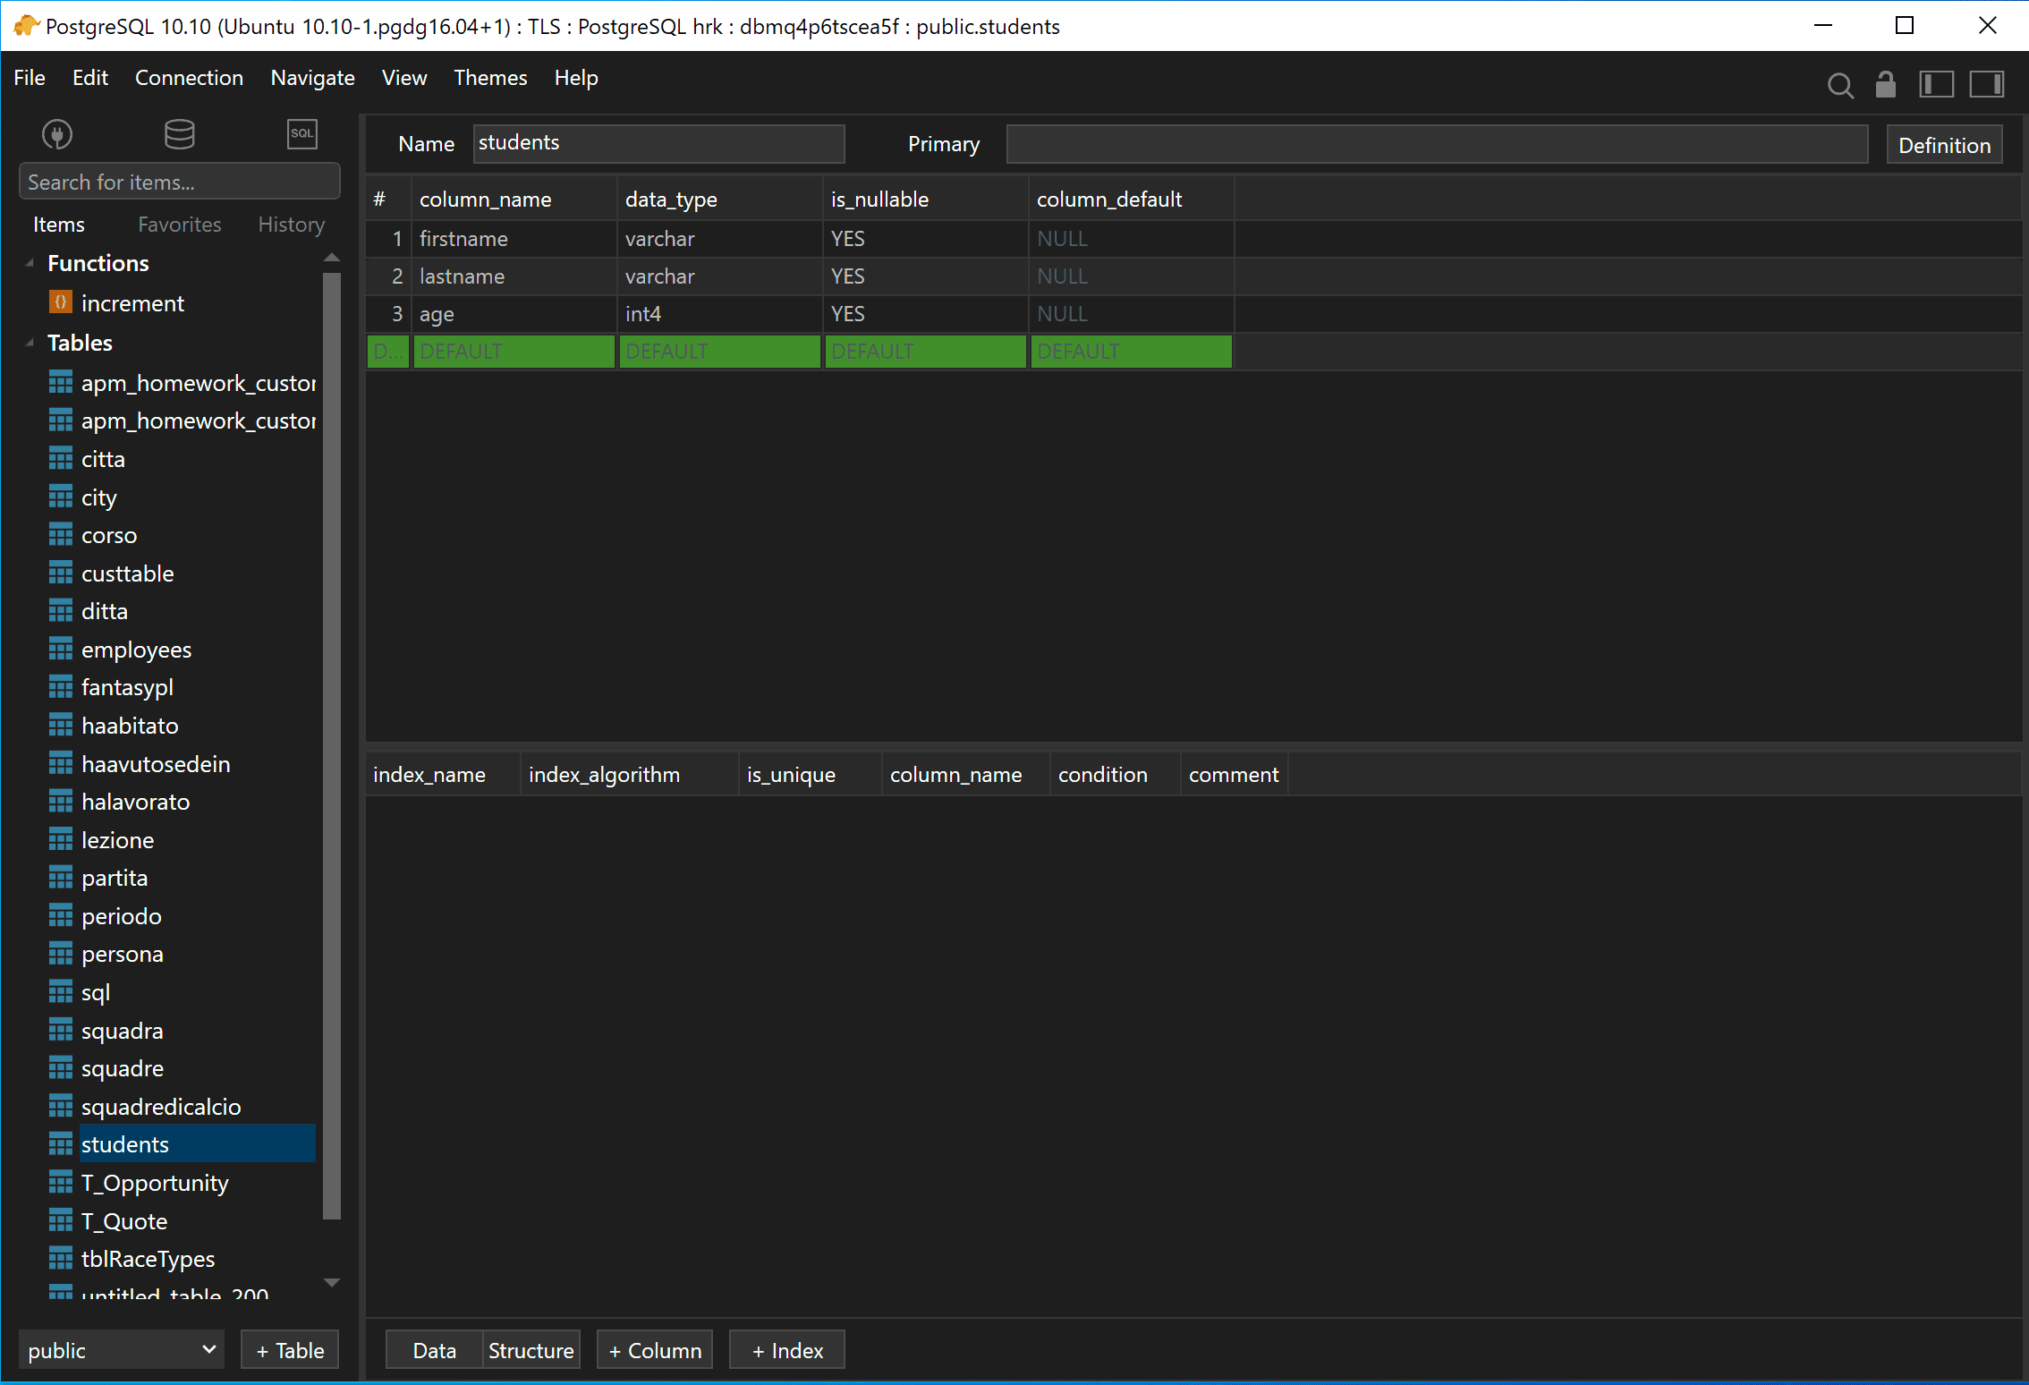Viewport: 2029px width, 1385px height.
Task: Click the Primary key input field
Action: [1437, 144]
